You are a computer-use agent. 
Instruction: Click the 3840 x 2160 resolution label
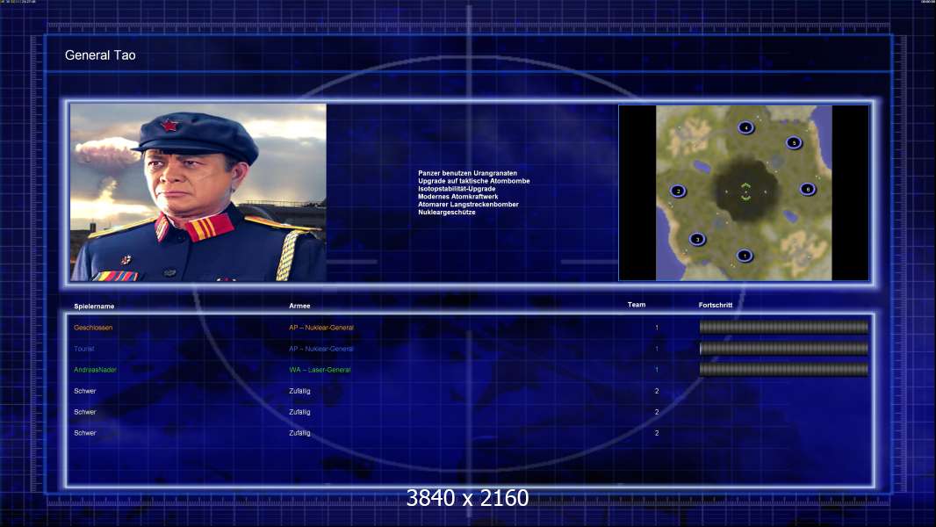pos(467,498)
